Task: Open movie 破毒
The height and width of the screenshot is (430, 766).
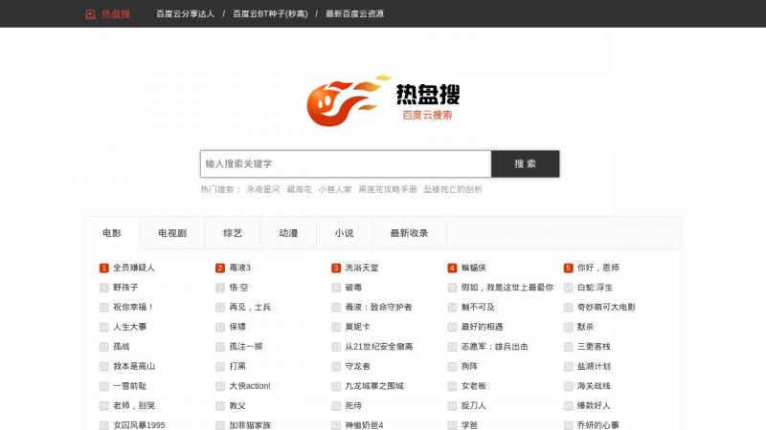Action: coord(353,288)
